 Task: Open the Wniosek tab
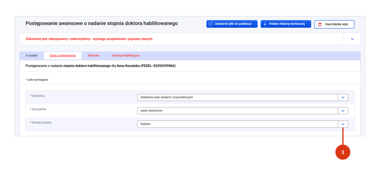(x=93, y=56)
